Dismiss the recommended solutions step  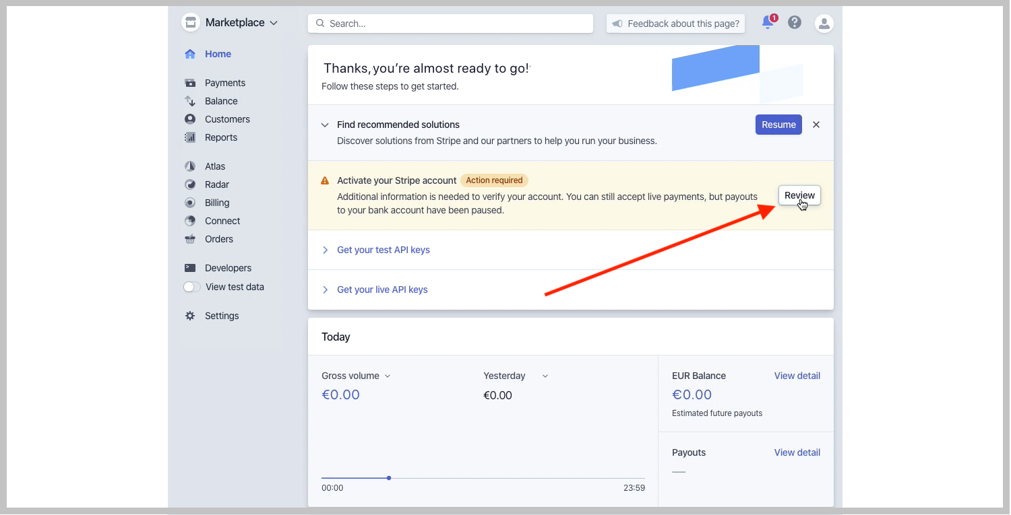[816, 125]
